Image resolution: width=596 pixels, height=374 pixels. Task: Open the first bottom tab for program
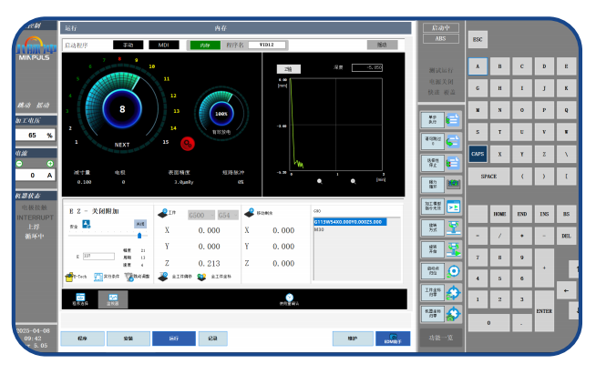(x=79, y=339)
